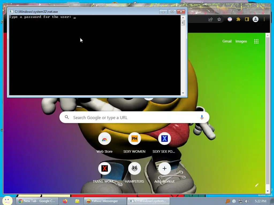Viewport: 274px width, 205px height.
Task: Bookmark this tab with the star icon
Action: point(219,19)
